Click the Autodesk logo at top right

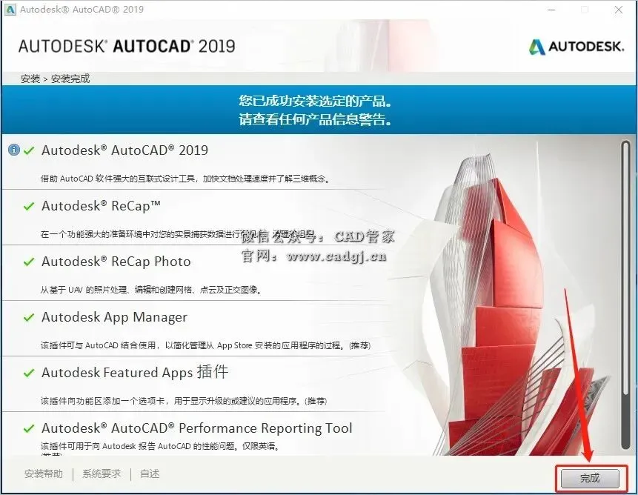pyautogui.click(x=576, y=47)
